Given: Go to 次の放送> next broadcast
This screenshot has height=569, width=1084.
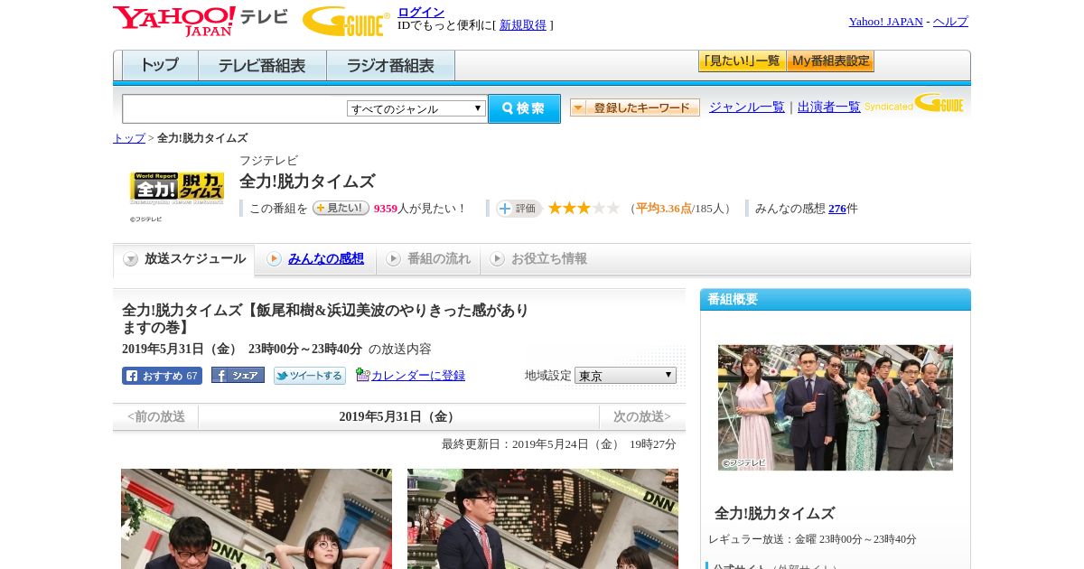Looking at the screenshot, I should click(642, 417).
